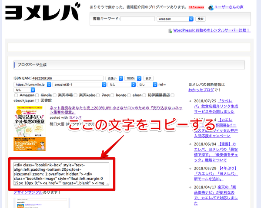Open the わかったブログ link
This screenshot has height=208, width=261.
pyautogui.click(x=201, y=90)
